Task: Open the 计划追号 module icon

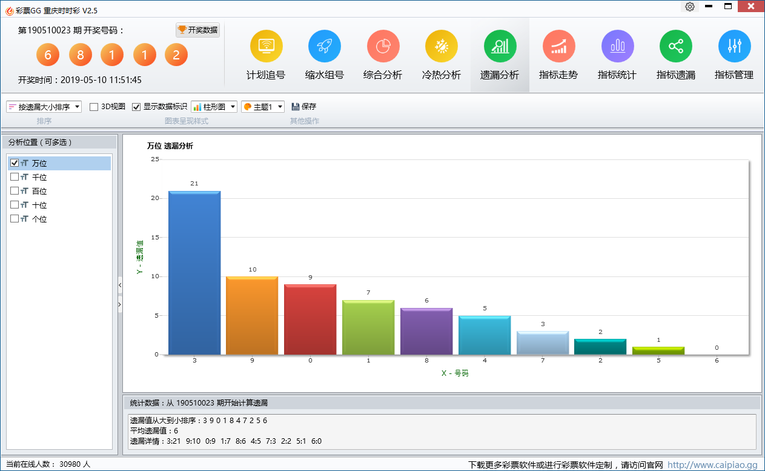Action: click(266, 46)
